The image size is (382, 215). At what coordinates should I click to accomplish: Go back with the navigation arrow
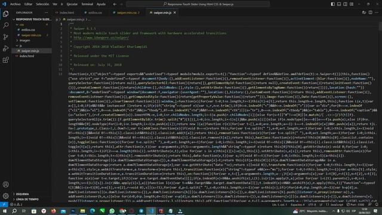point(115,4)
